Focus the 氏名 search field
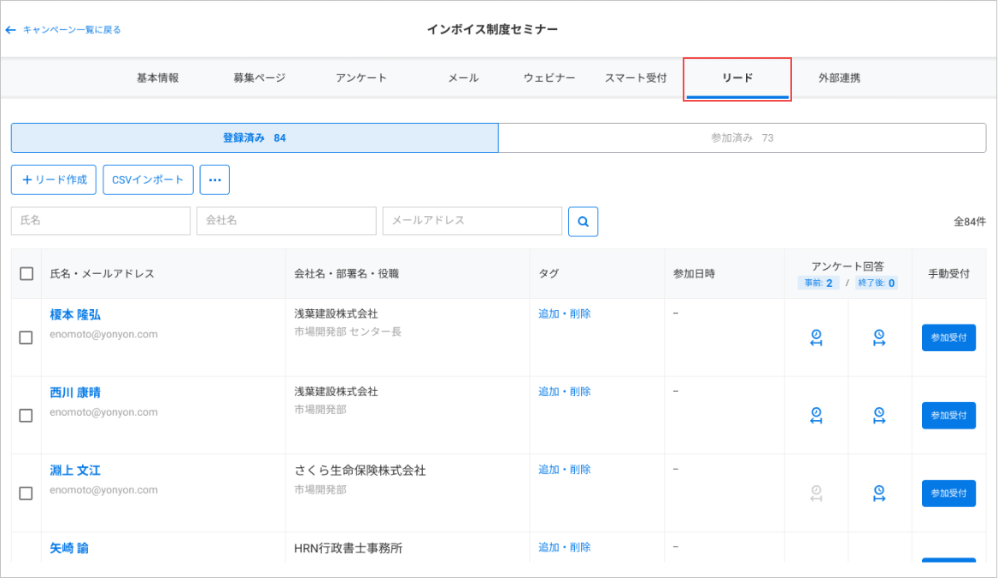 (x=101, y=220)
